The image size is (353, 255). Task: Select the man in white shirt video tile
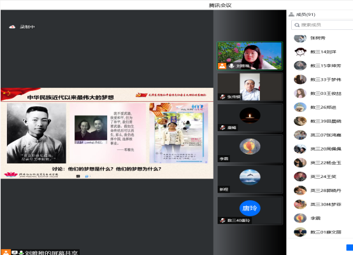[x=250, y=86]
